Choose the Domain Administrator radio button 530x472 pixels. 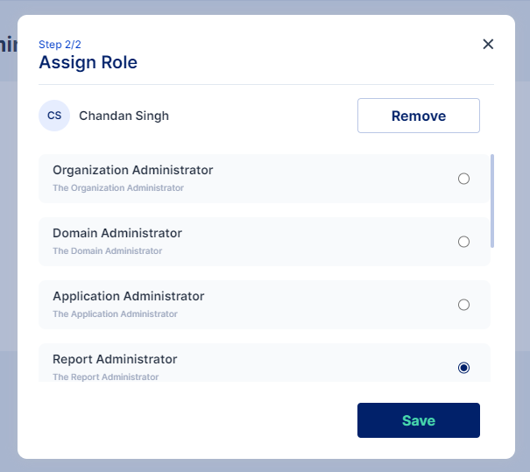point(463,242)
